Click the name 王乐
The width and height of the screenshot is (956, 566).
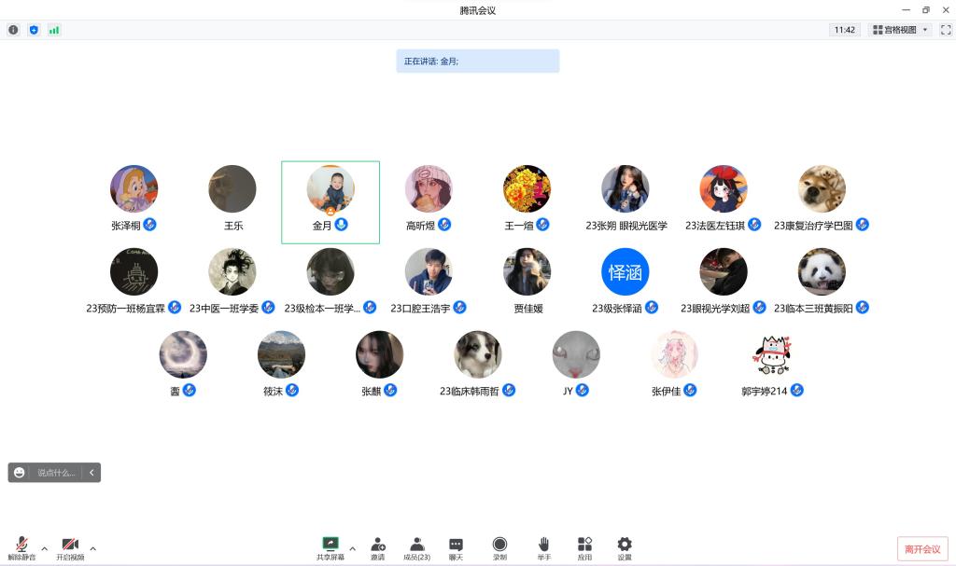[x=233, y=226]
